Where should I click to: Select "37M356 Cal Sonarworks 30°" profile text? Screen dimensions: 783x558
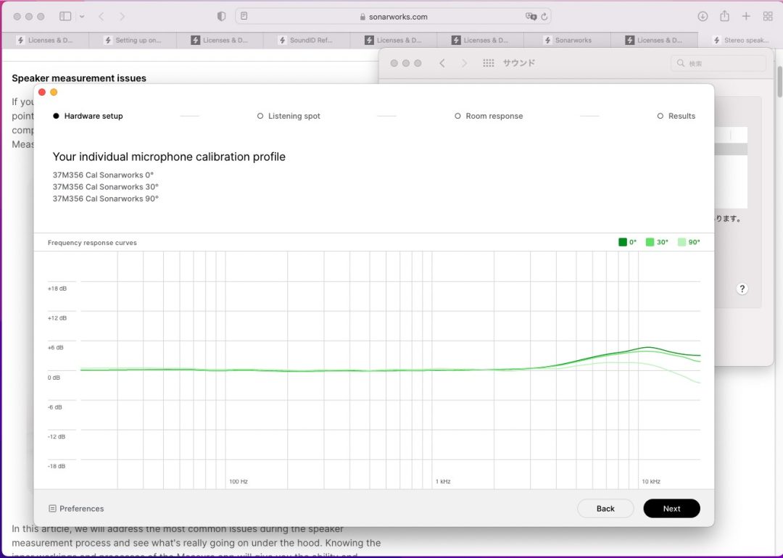pos(106,187)
